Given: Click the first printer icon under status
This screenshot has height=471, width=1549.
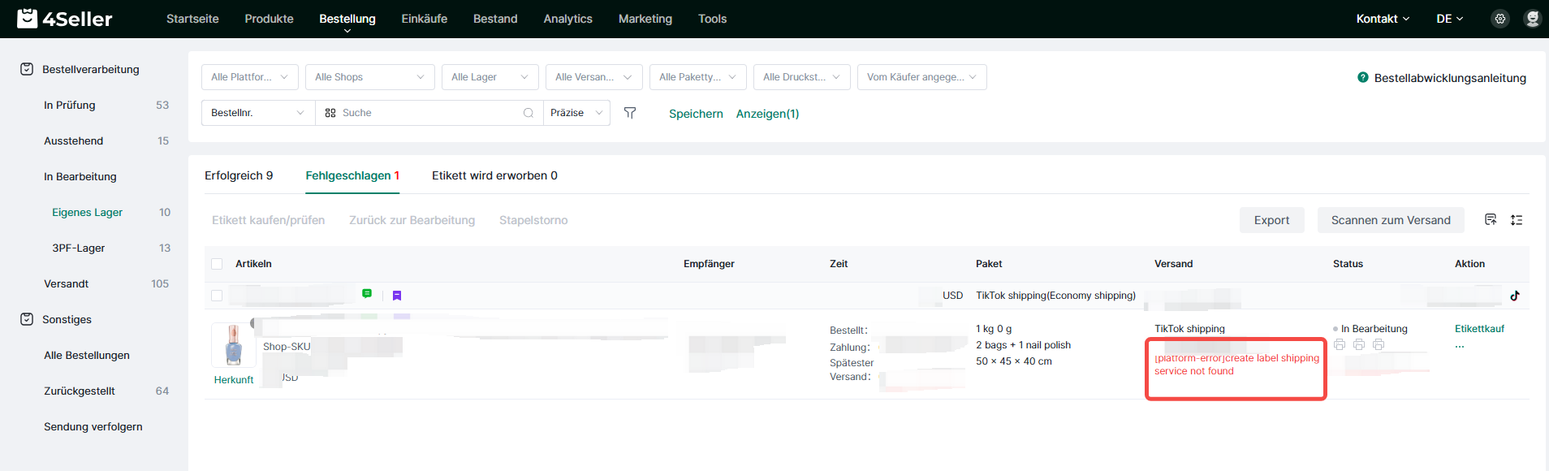Looking at the screenshot, I should (1340, 345).
